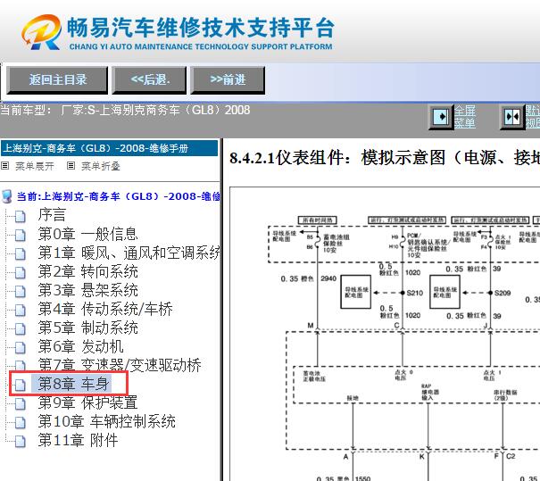Viewport: 540px width, 481px height.
Task: Open the 全屏菜单 link
Action: pyautogui.click(x=465, y=117)
